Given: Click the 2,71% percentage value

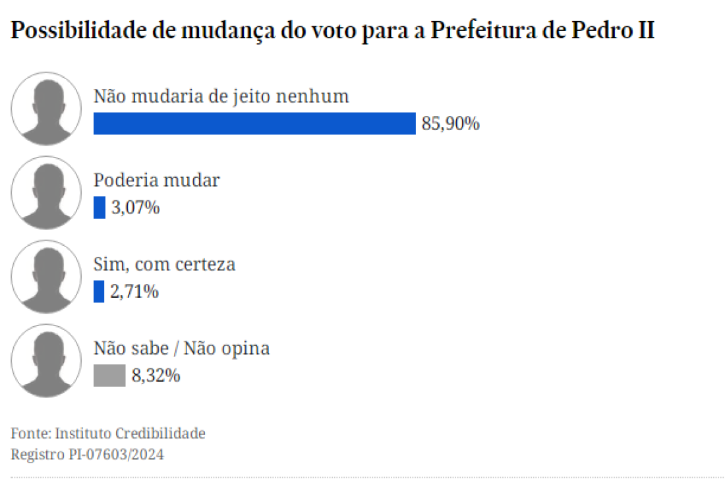Looking at the screenshot, I should pos(134,292).
